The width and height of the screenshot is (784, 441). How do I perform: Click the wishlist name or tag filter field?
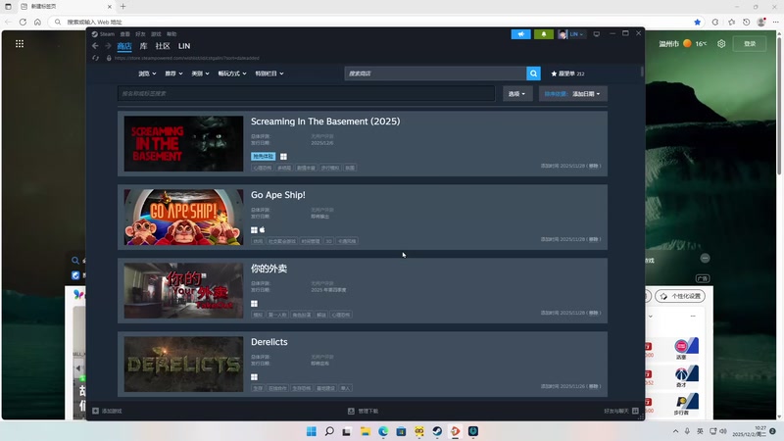pos(307,93)
